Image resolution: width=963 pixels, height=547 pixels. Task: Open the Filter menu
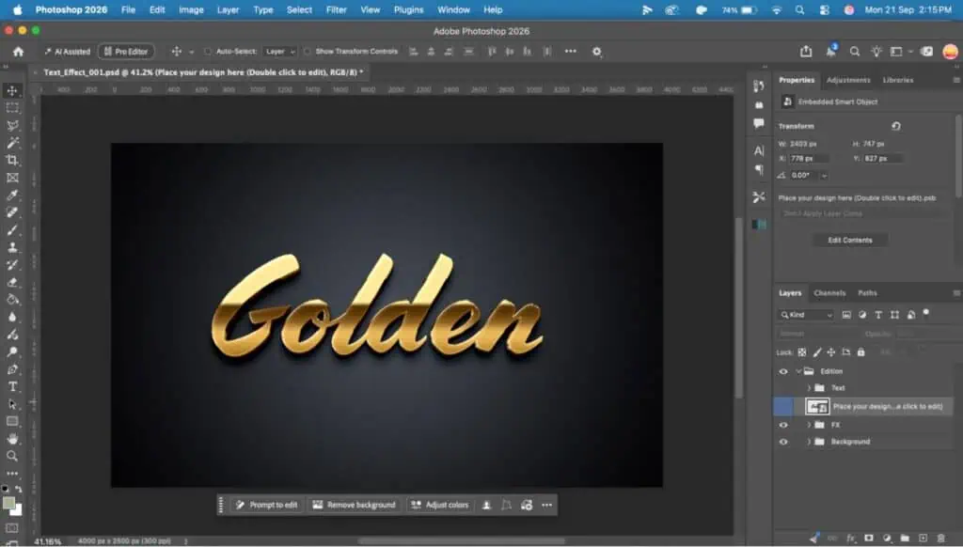pos(336,9)
